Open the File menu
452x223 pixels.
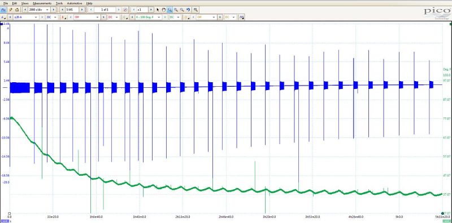pos(6,3)
